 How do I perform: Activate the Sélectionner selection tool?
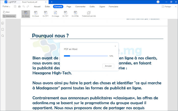tap(9, 16)
